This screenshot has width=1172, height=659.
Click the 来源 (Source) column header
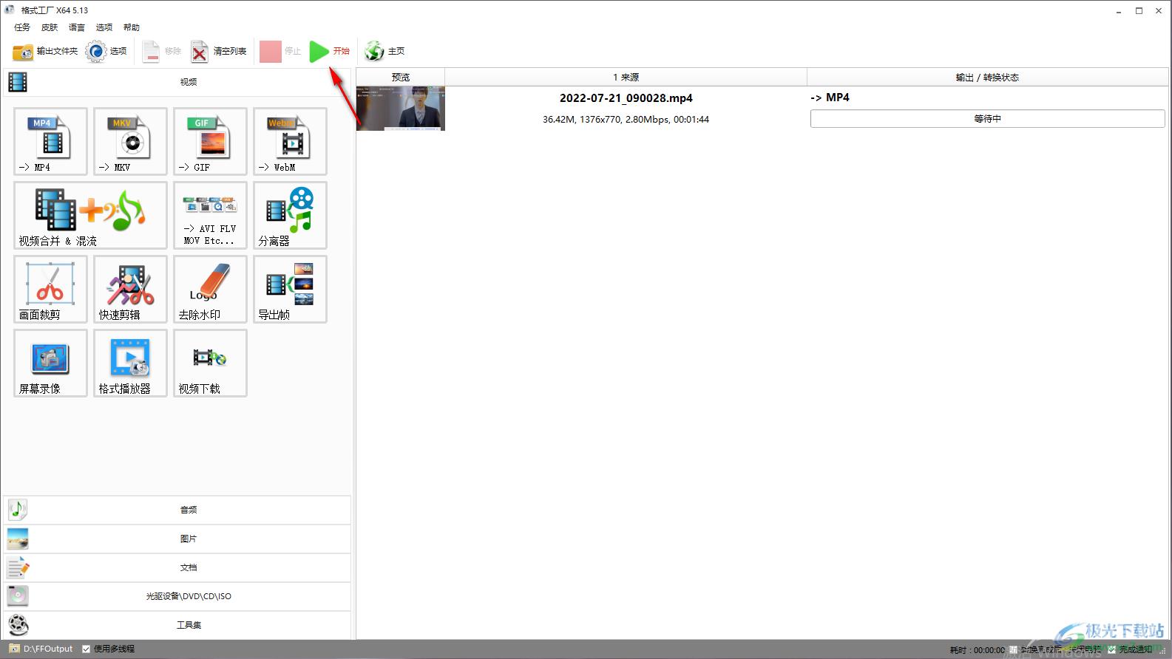pyautogui.click(x=626, y=77)
